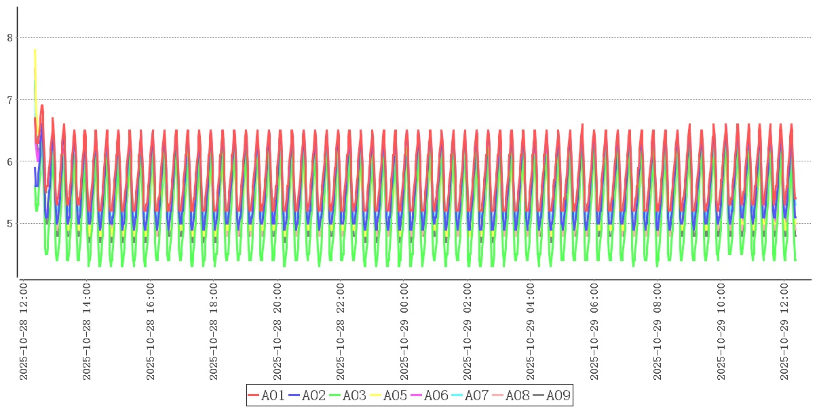Click the 2025-10-29 12:00 x-axis label
This screenshot has width=819, height=407.
[x=784, y=331]
